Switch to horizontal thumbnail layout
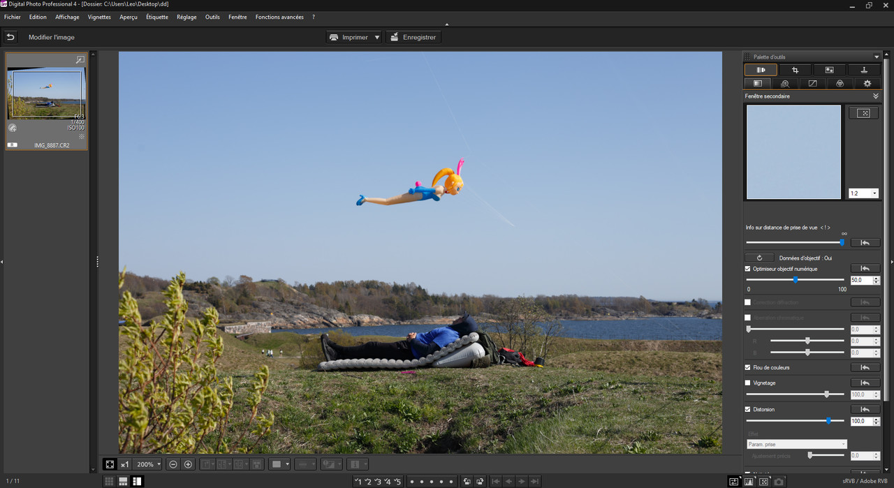Screen dimensions: 894x488 click(123, 481)
